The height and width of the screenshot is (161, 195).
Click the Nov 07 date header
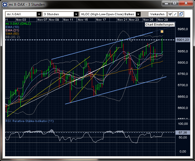[42, 20]
